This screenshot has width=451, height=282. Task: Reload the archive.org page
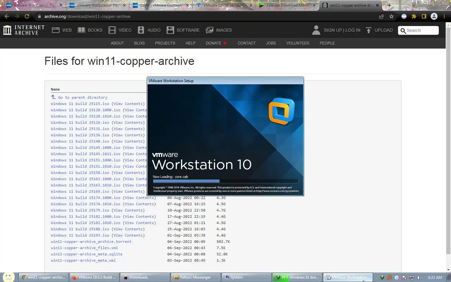pyautogui.click(x=27, y=16)
